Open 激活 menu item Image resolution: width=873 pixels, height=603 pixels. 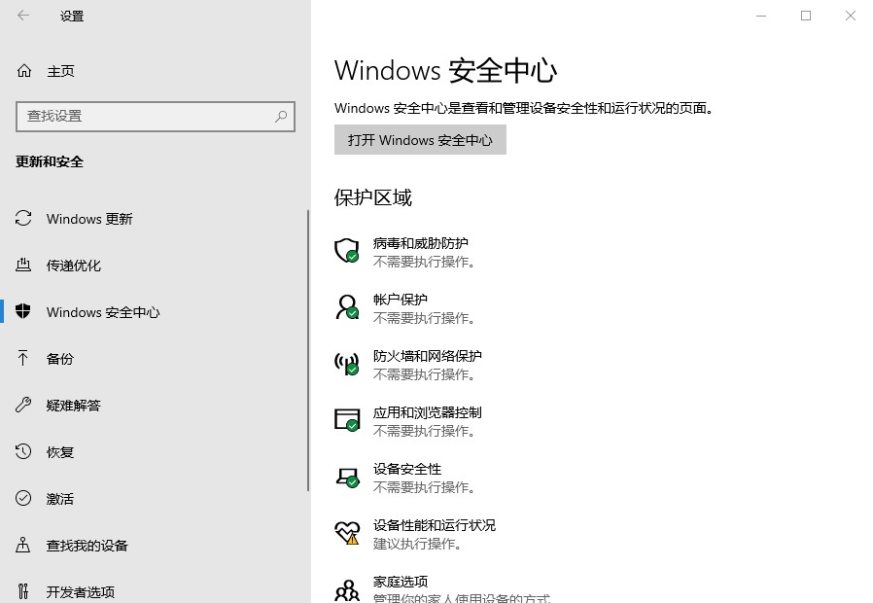coord(154,499)
